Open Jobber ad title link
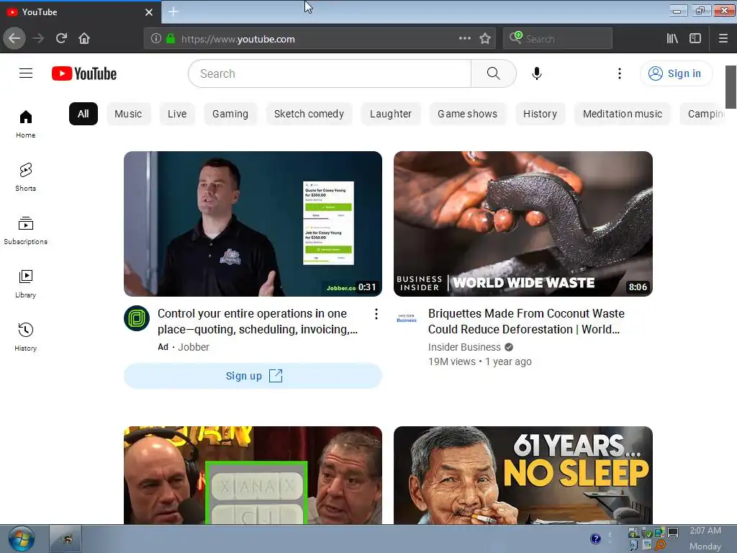737x553 pixels. pyautogui.click(x=258, y=321)
